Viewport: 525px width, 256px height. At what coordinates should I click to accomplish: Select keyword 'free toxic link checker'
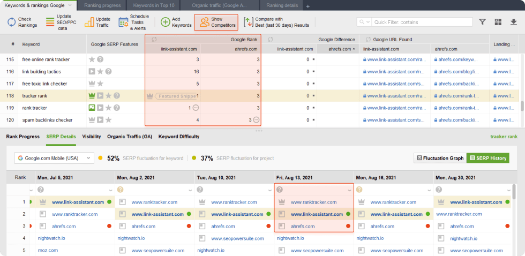[44, 84]
